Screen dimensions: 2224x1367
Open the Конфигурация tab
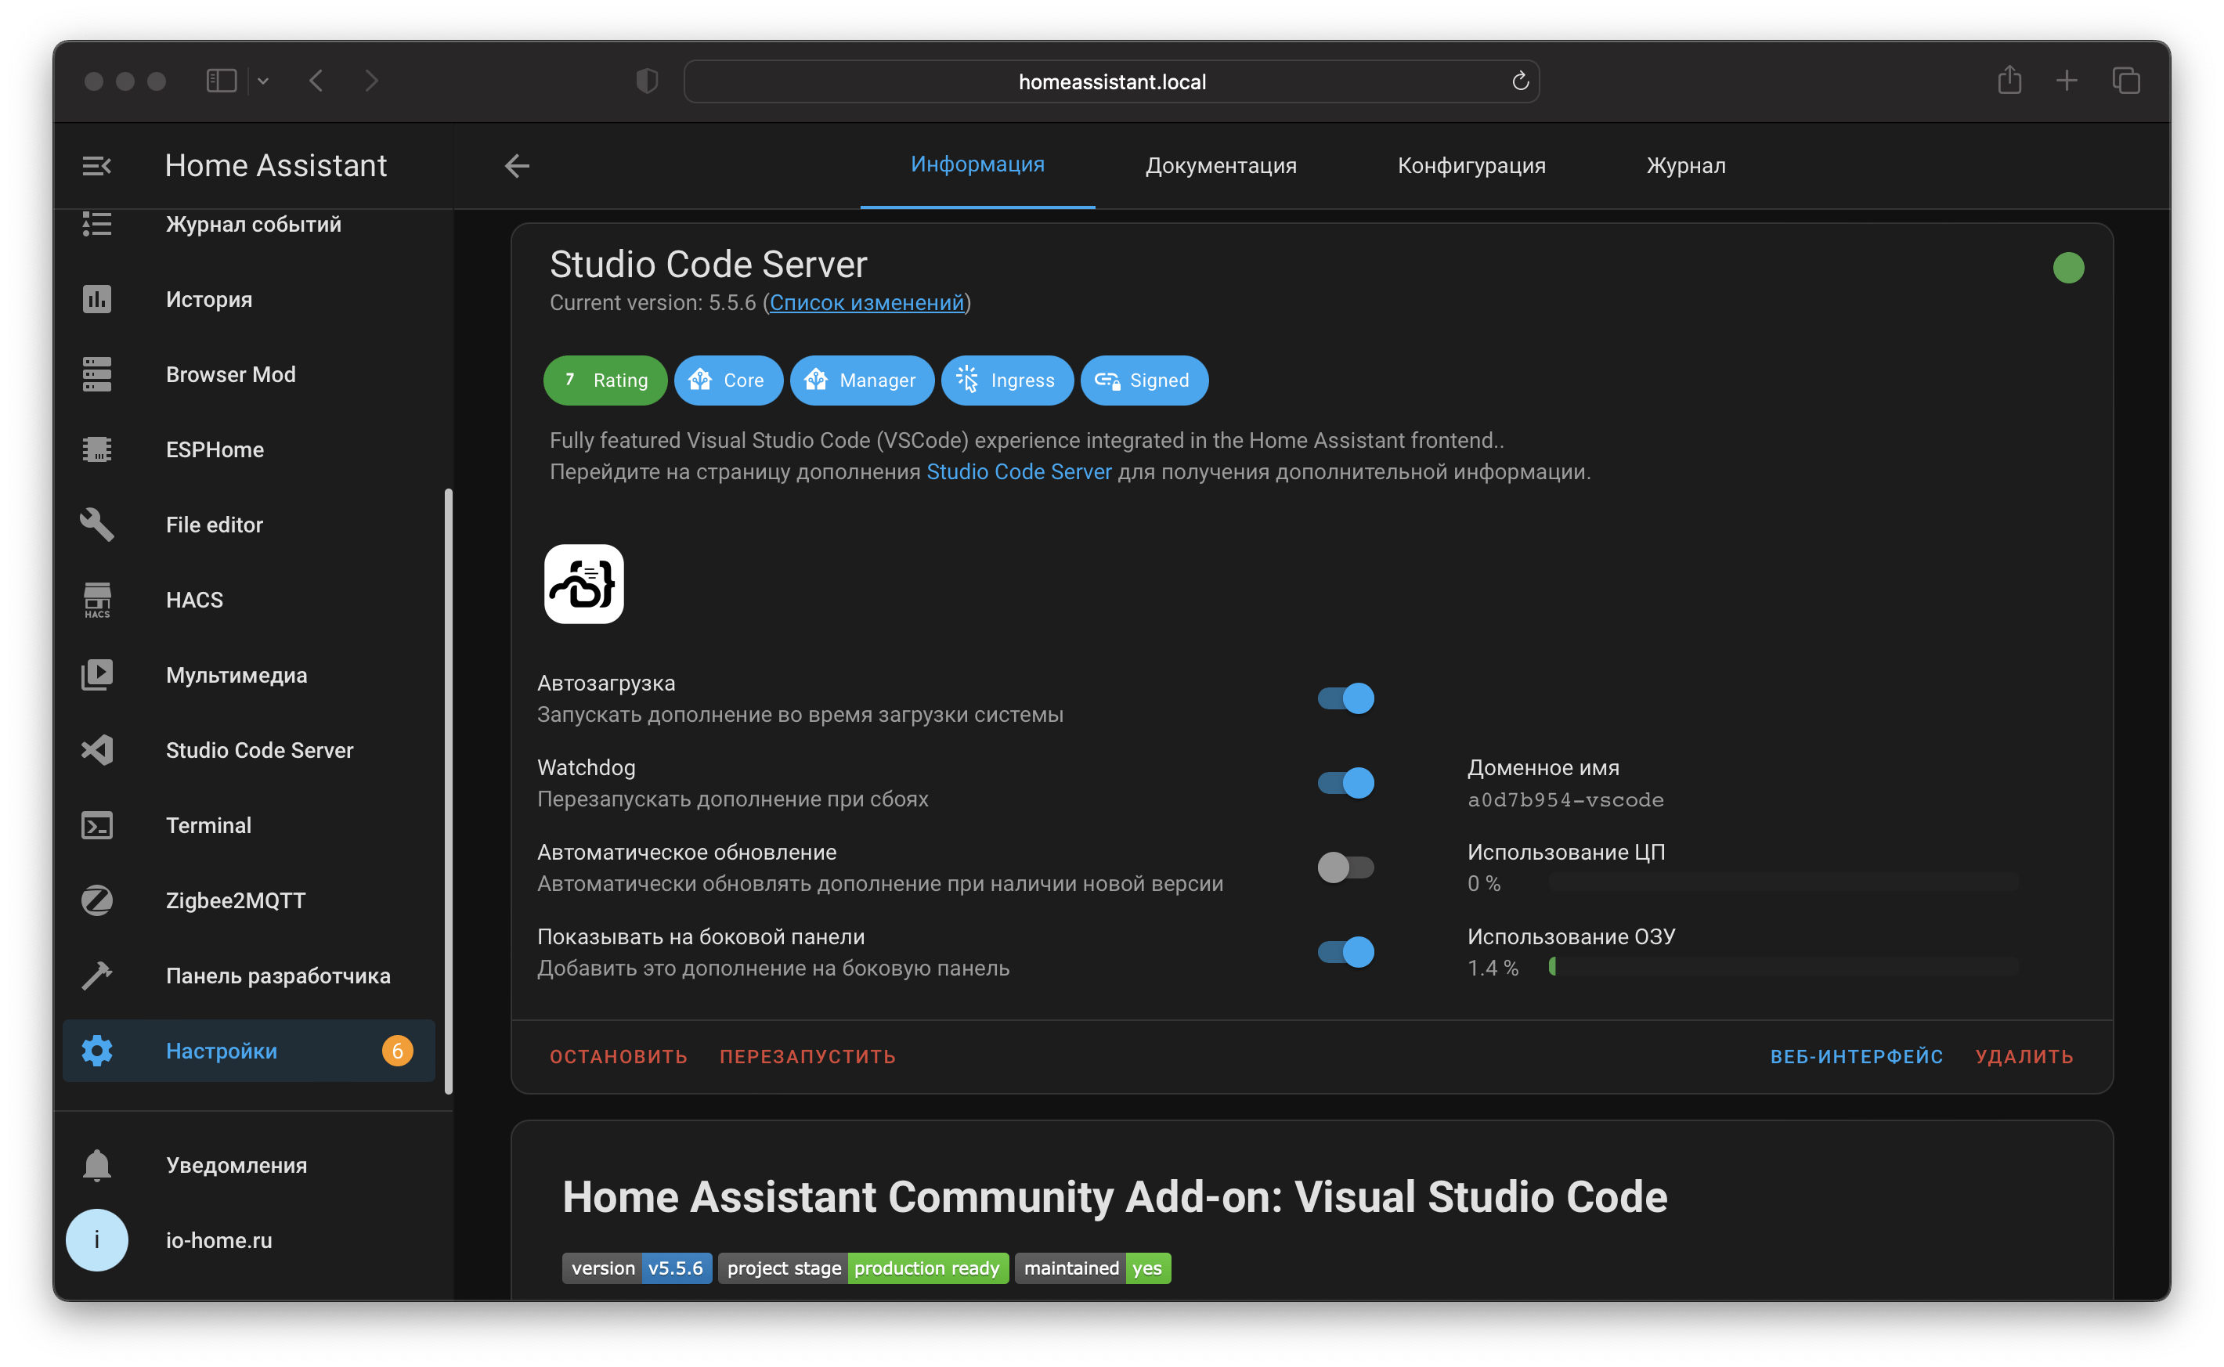[1471, 165]
